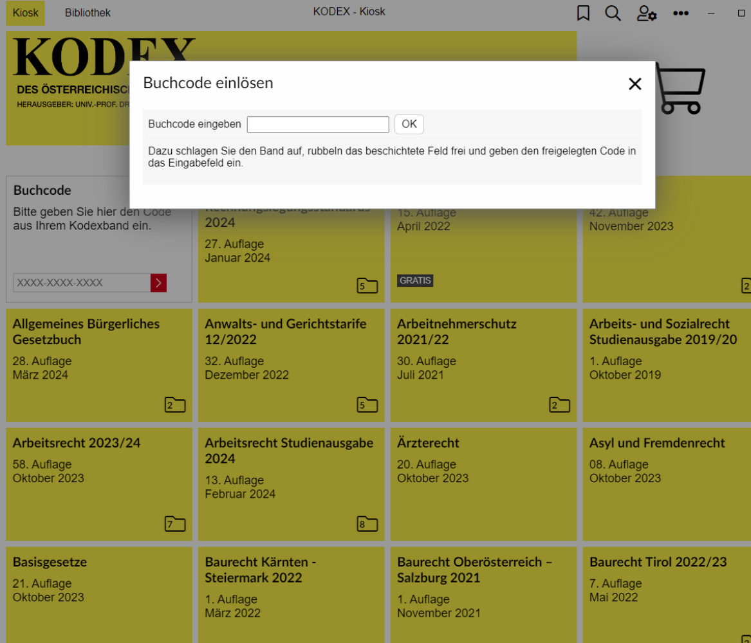Open Arbeitsrecht Studienausgabe 2024 title
The width and height of the screenshot is (751, 643).
click(289, 451)
